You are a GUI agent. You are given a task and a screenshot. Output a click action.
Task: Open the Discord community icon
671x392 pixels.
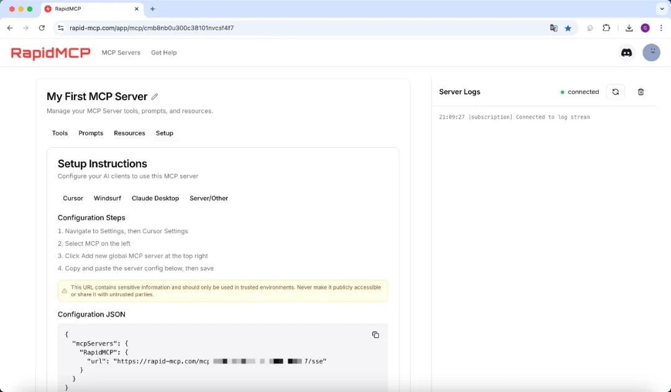coord(626,52)
